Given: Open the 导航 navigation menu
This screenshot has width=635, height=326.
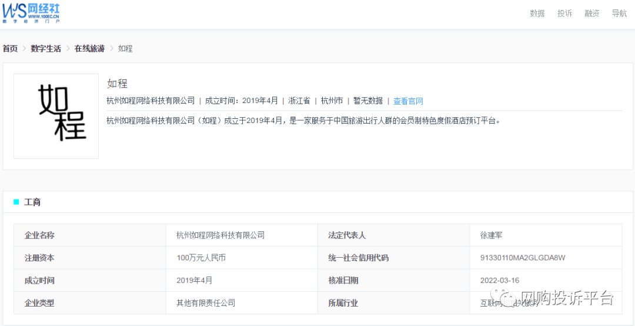Looking at the screenshot, I should tap(619, 14).
